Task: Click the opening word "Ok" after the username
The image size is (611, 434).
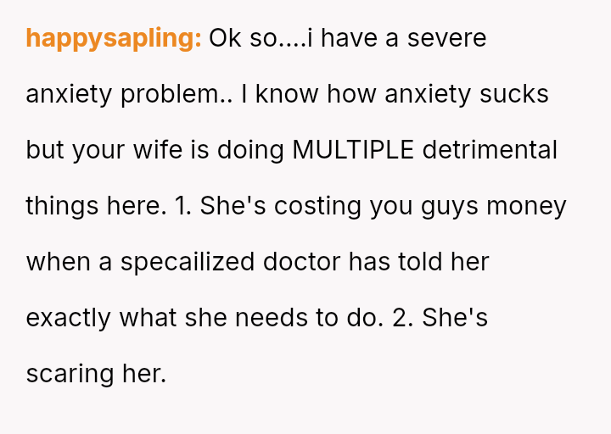Action: pyautogui.click(x=225, y=39)
